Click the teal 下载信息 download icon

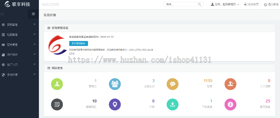tap(172, 104)
